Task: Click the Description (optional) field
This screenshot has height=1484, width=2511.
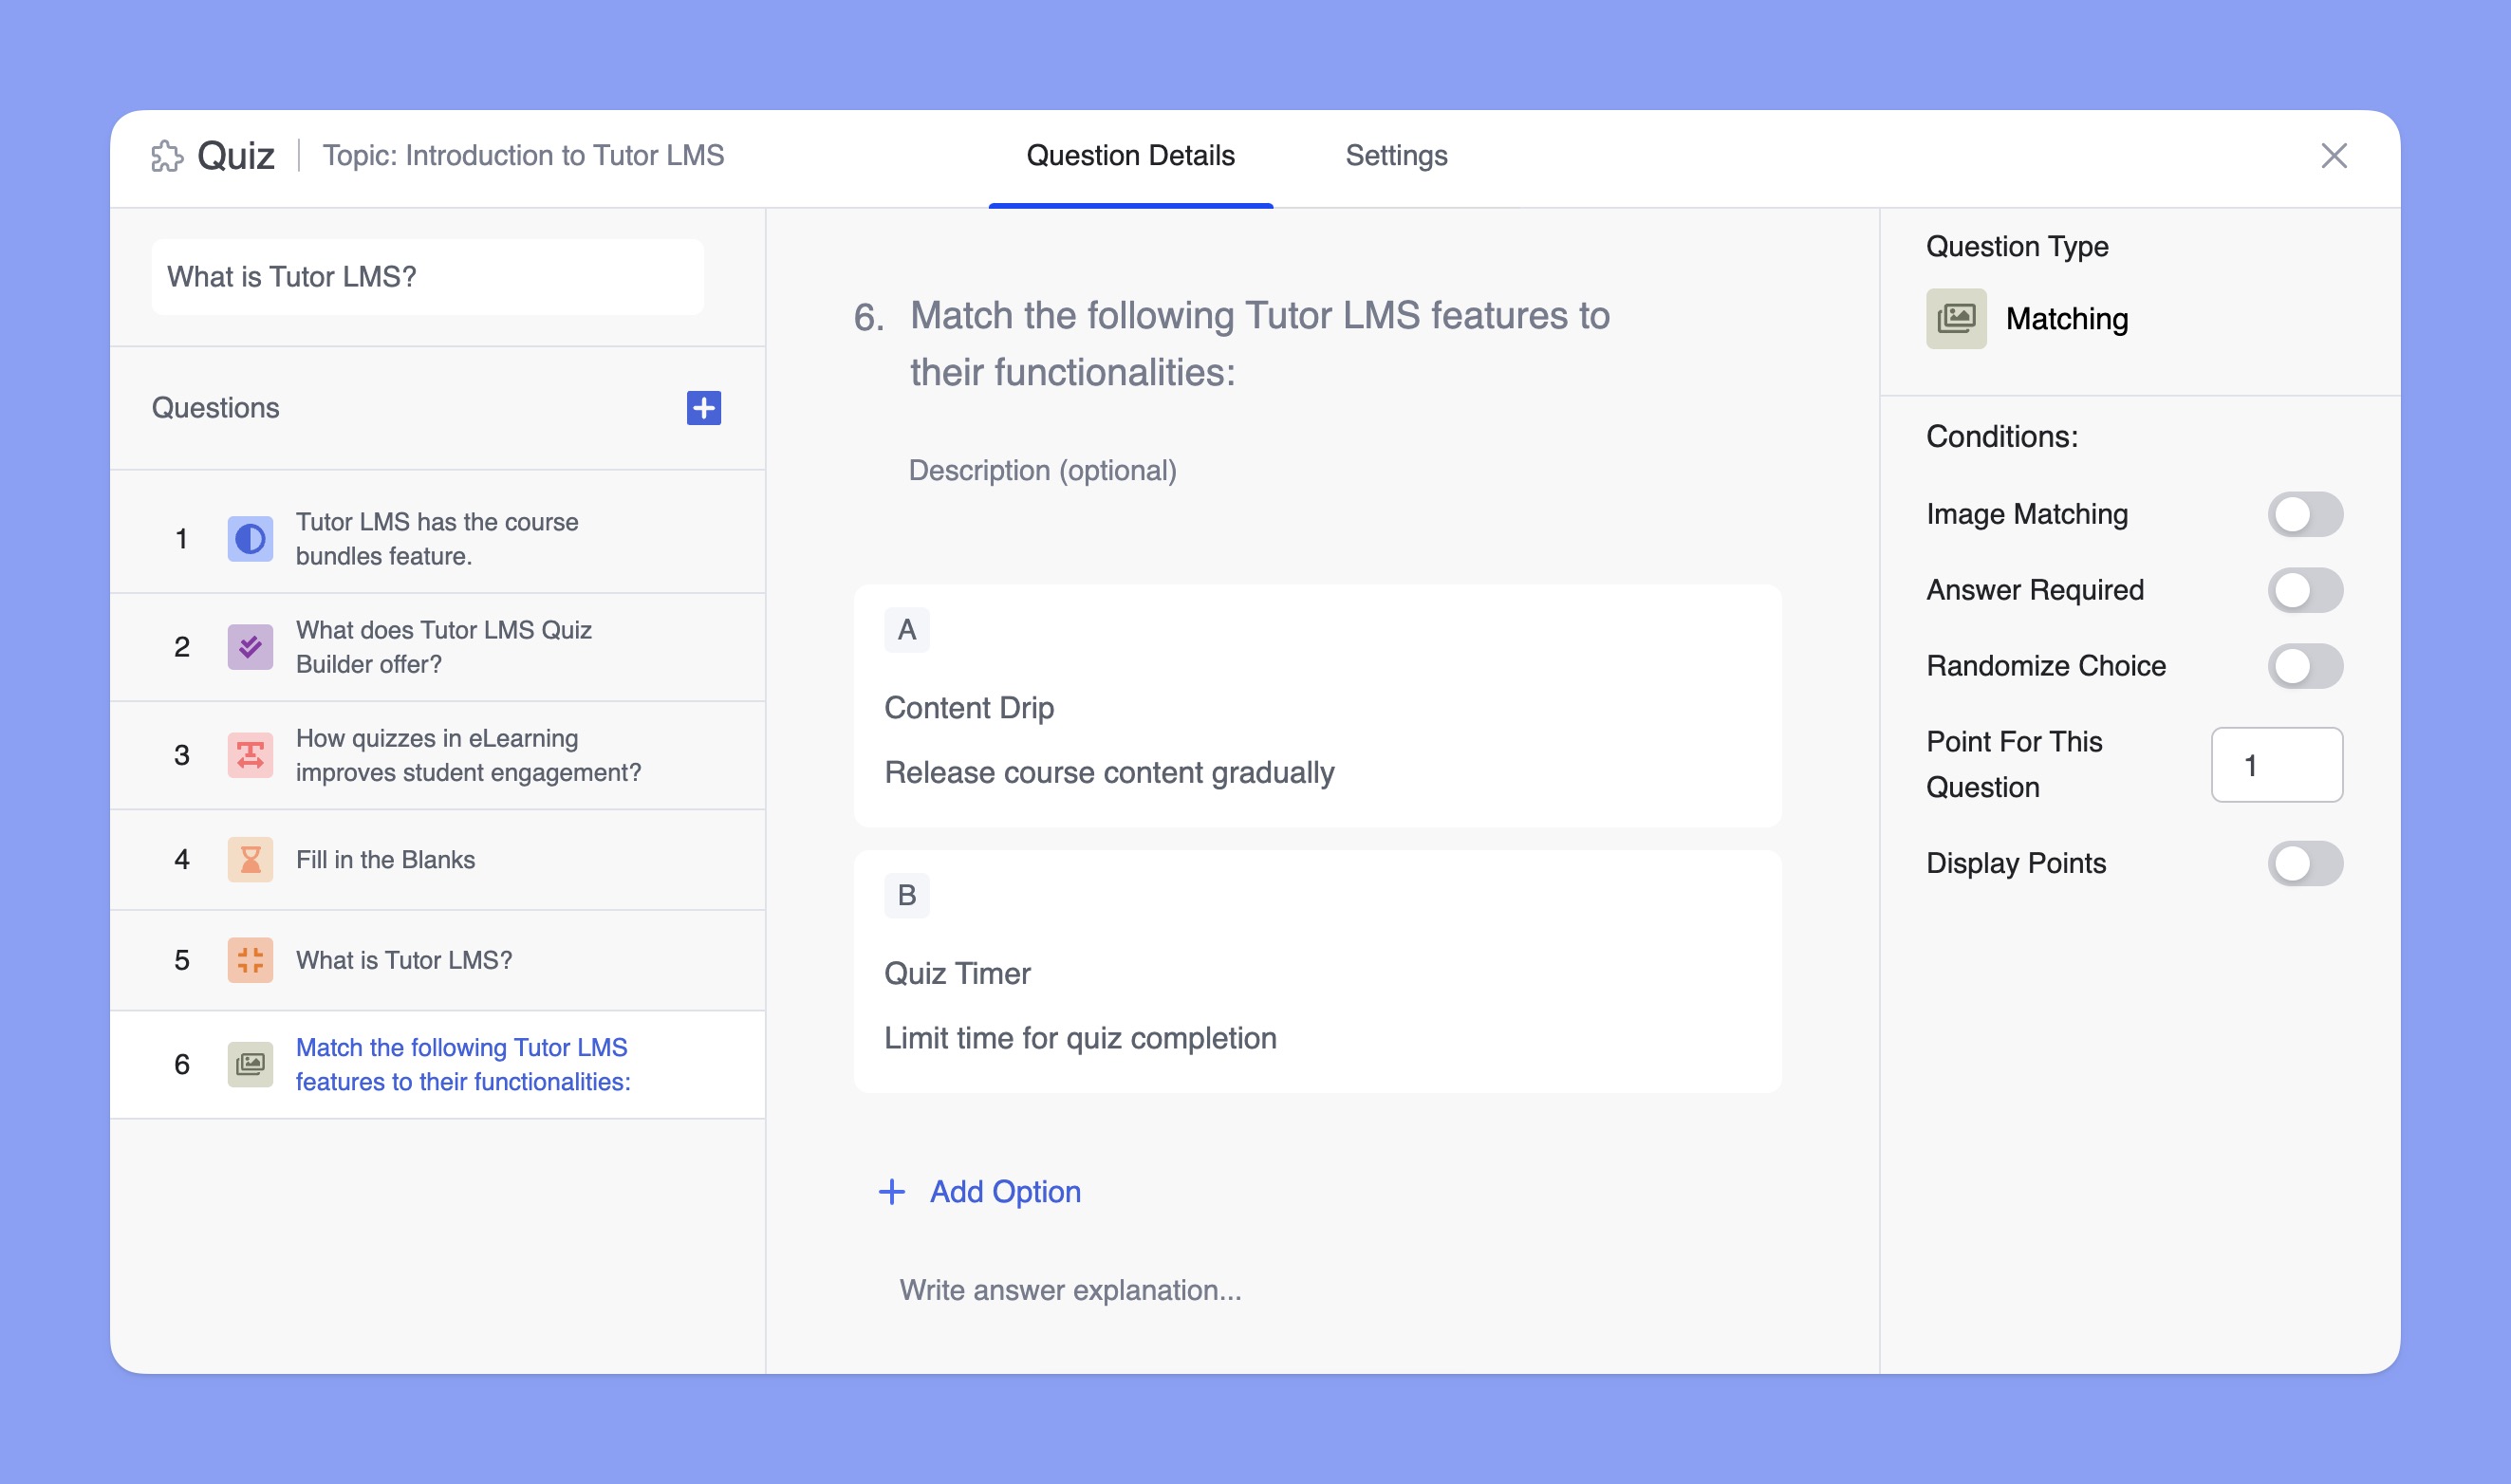Action: (x=1042, y=470)
